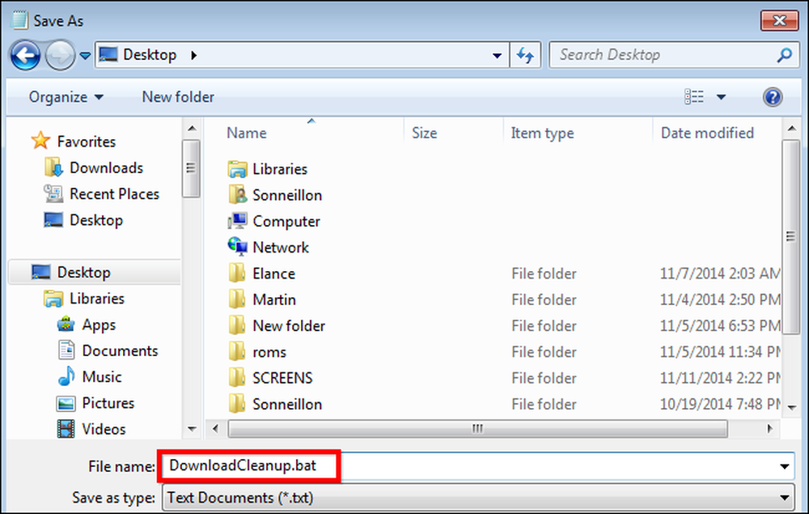Click the SCREENS folder icon

tap(237, 378)
